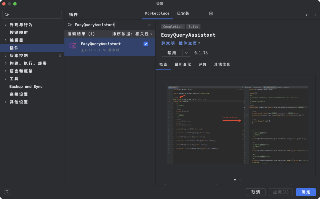Navigate back with the left arrow
The image size is (320, 199).
[x=307, y=15]
